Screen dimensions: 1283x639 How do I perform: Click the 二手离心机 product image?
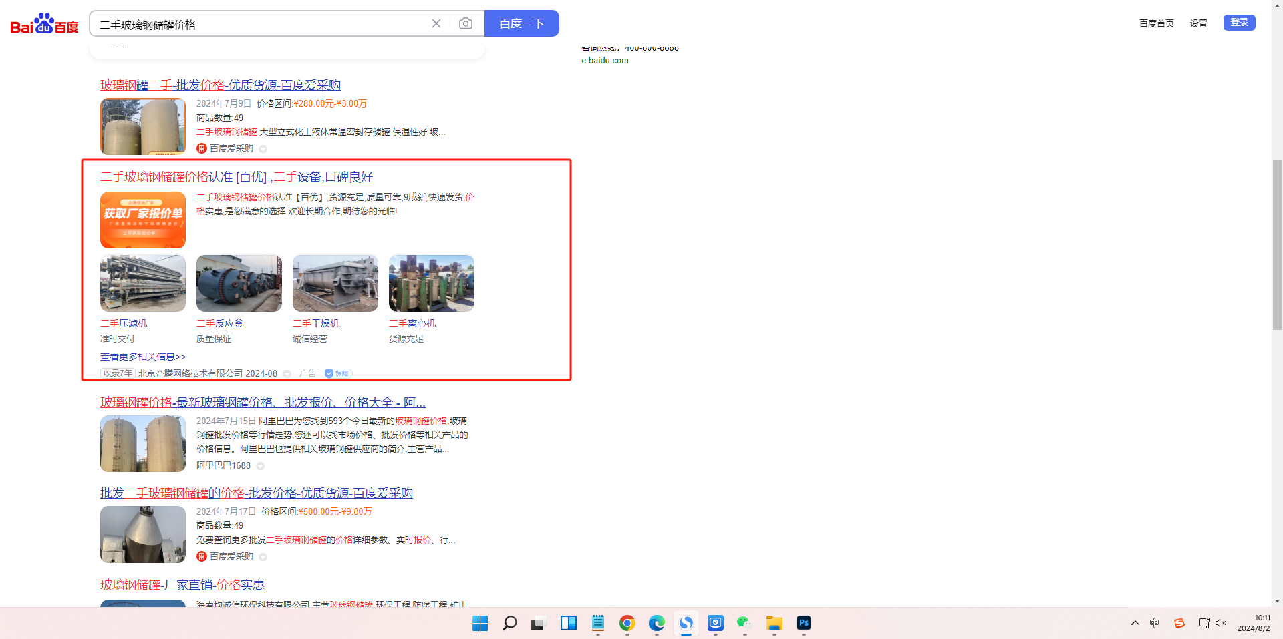tap(432, 283)
